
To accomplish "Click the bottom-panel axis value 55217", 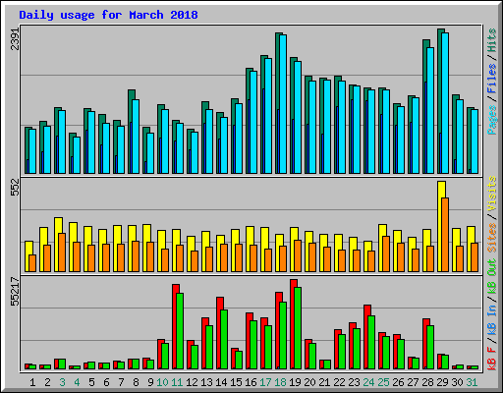I will pyautogui.click(x=16, y=291).
